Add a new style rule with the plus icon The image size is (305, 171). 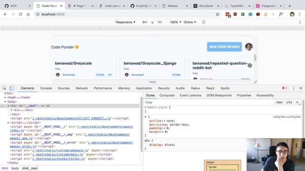tap(297, 102)
